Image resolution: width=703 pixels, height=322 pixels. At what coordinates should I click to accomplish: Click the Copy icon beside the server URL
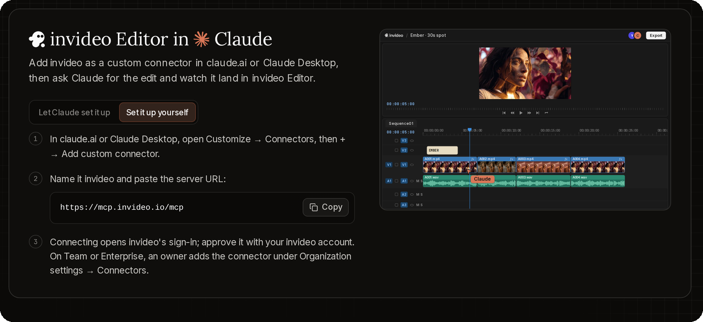pyautogui.click(x=314, y=207)
